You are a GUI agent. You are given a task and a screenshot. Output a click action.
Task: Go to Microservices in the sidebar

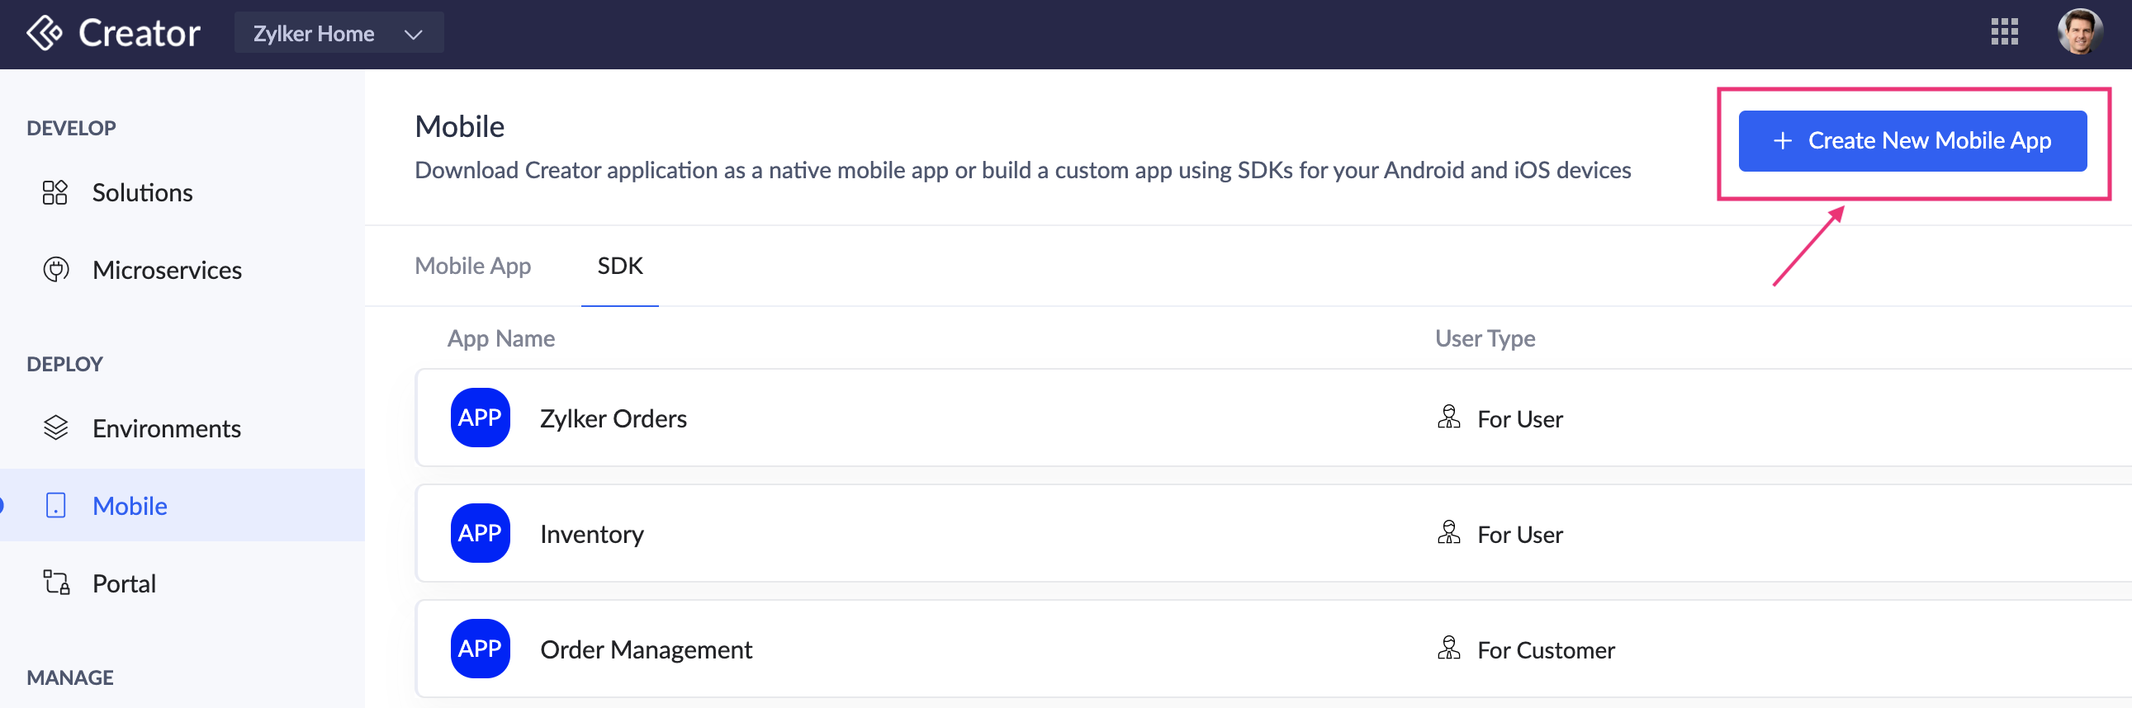[166, 270]
